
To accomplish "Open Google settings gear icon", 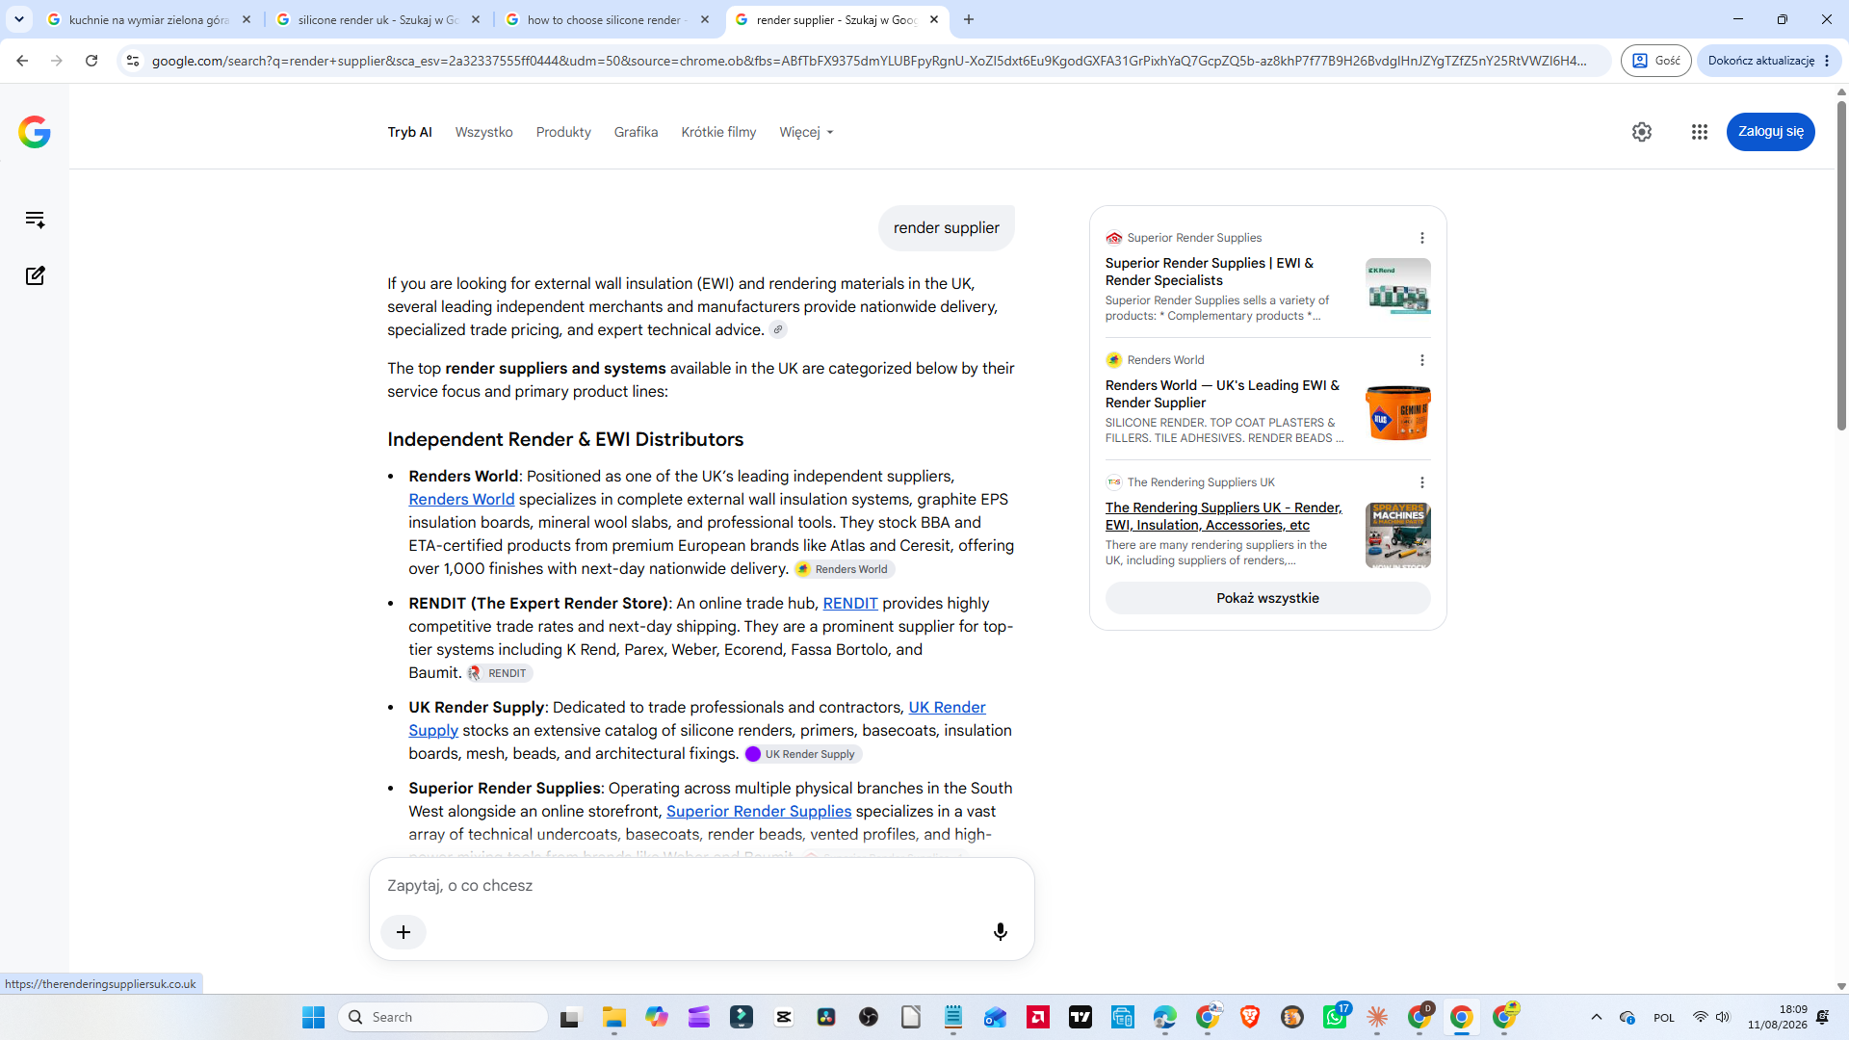I will click(x=1642, y=132).
